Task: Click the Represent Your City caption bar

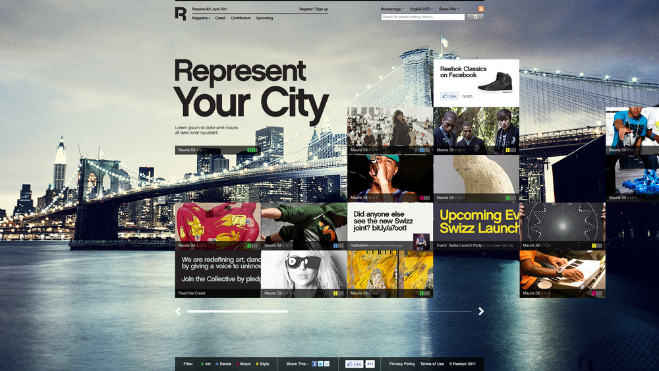Action: pyautogui.click(x=217, y=150)
